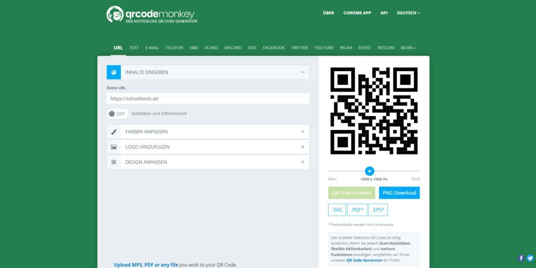Click the QR Code Generator für Profis link
The height and width of the screenshot is (268, 536).
[x=364, y=260]
